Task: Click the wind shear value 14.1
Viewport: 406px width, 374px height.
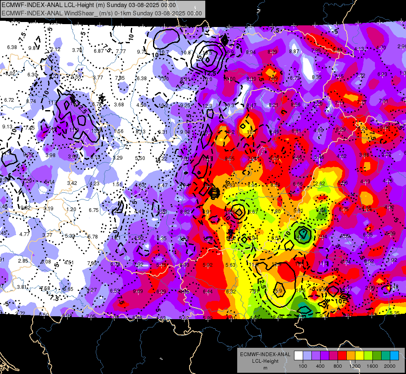Action: pyautogui.click(x=6, y=153)
